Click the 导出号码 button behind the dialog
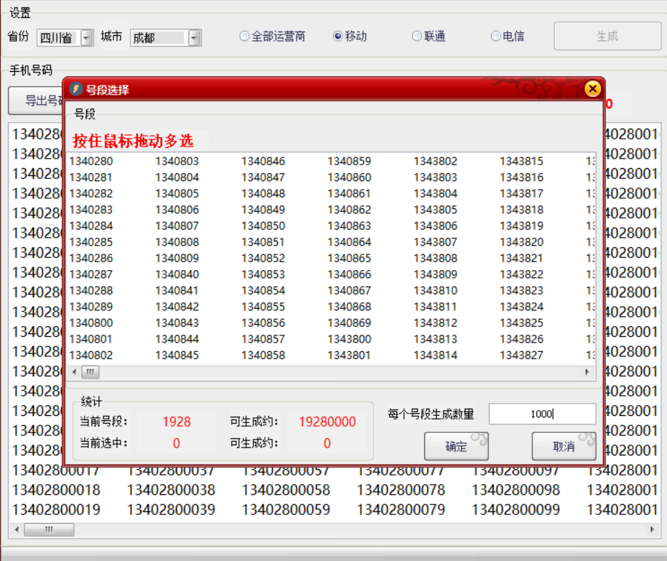 (x=35, y=101)
